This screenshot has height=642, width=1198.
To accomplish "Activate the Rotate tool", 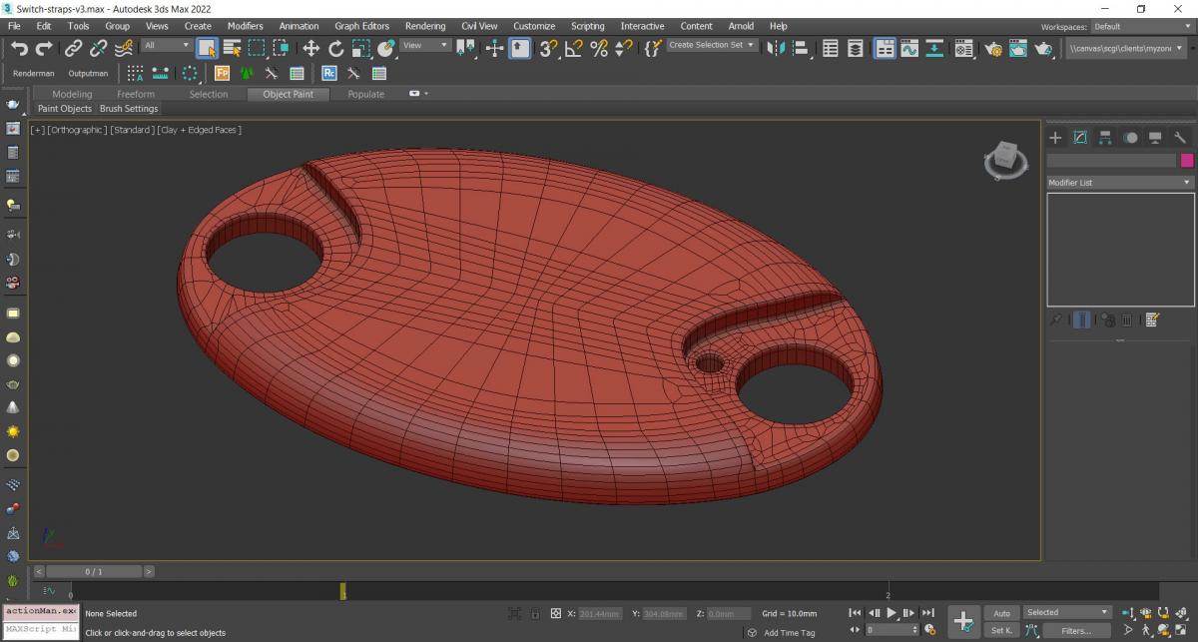I will tap(335, 48).
